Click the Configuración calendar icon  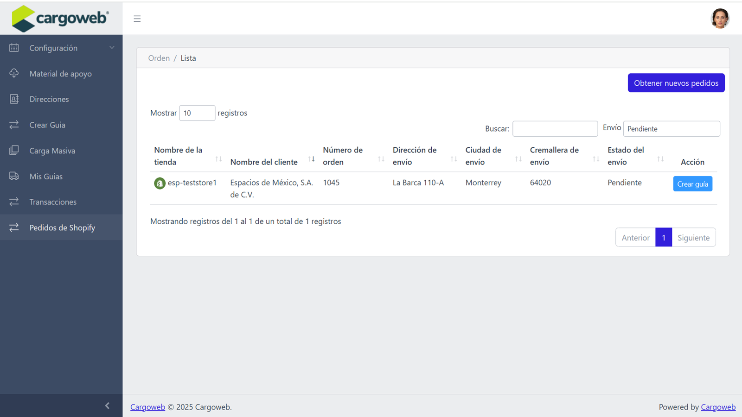pos(14,48)
